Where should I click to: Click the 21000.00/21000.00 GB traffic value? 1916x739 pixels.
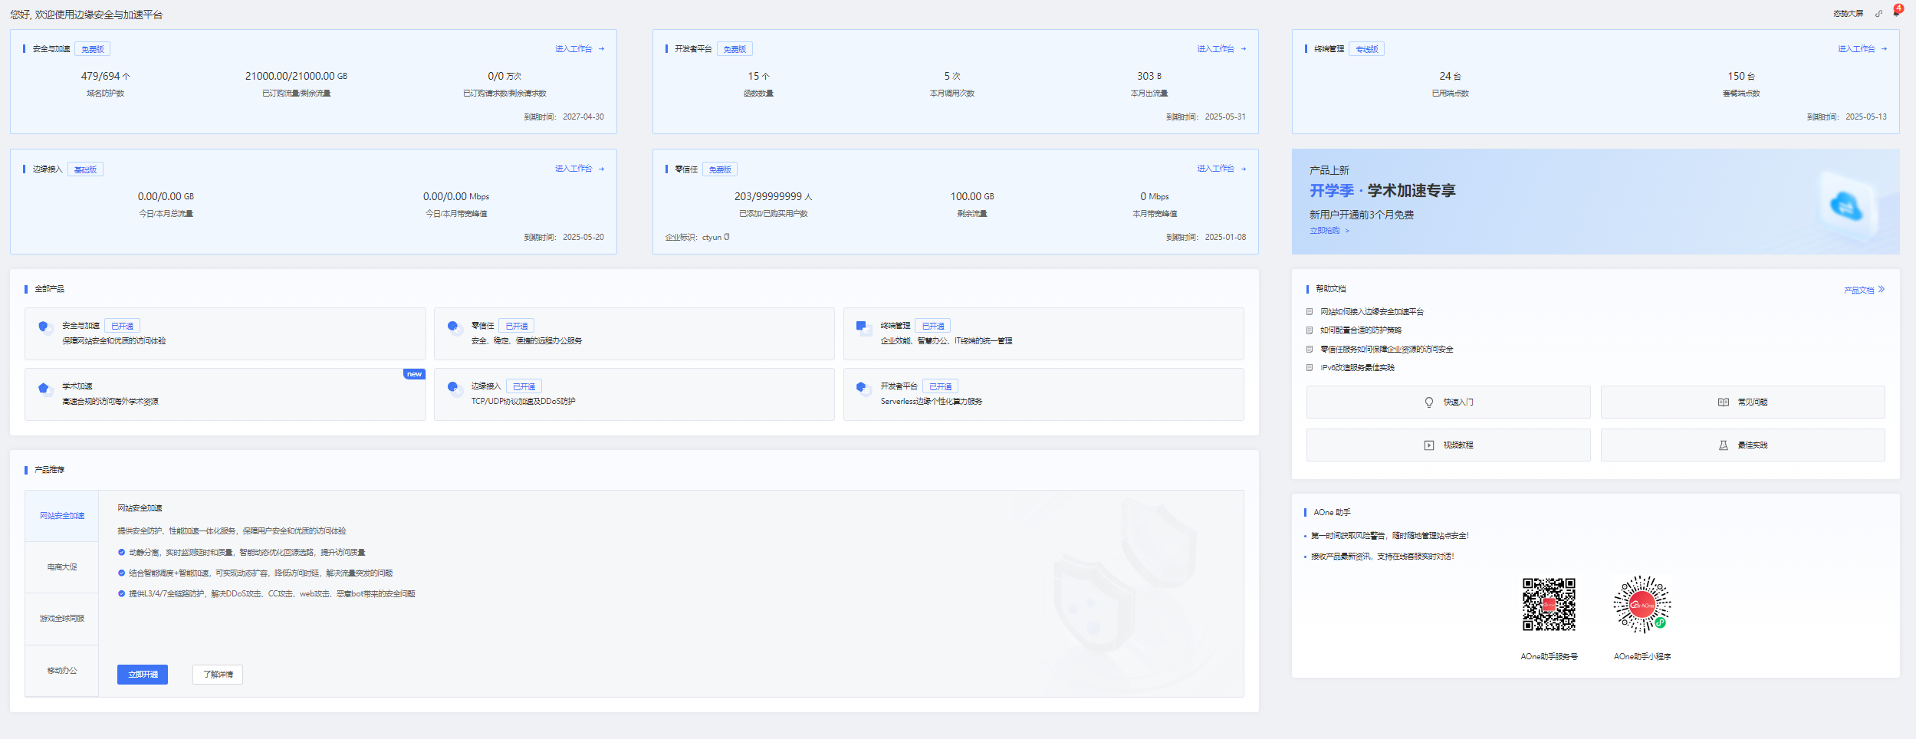(x=296, y=77)
